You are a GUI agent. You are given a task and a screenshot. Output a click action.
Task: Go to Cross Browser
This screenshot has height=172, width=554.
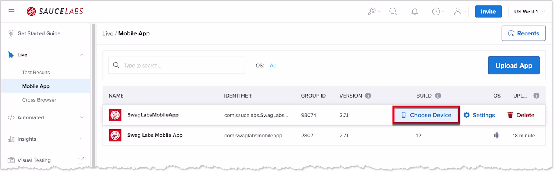[39, 100]
